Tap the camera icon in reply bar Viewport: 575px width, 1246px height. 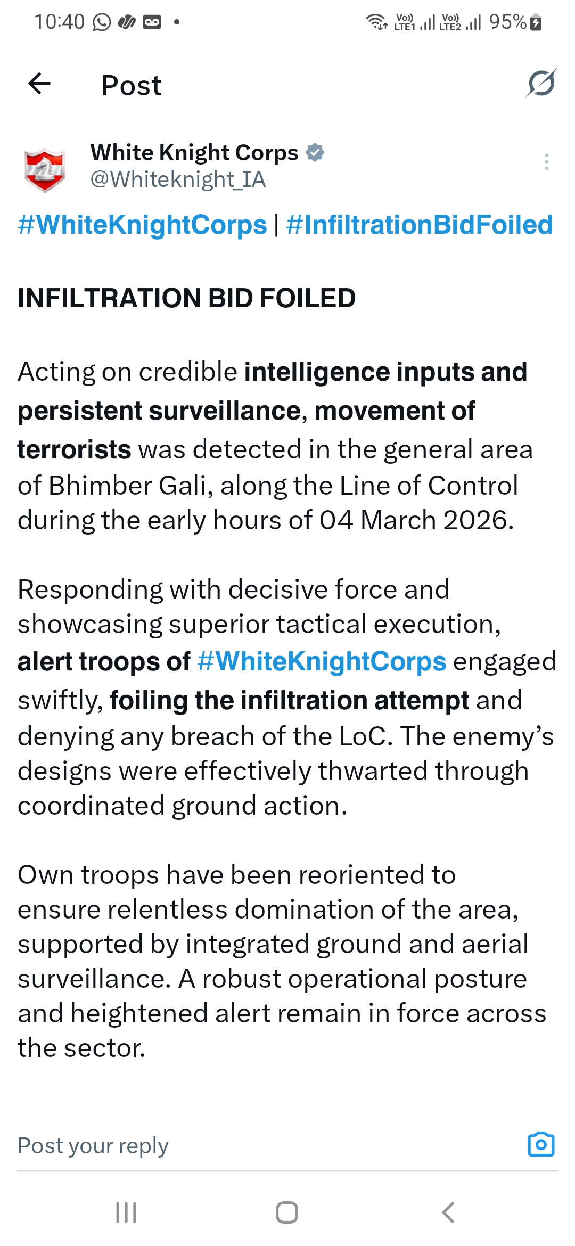[x=541, y=1145]
